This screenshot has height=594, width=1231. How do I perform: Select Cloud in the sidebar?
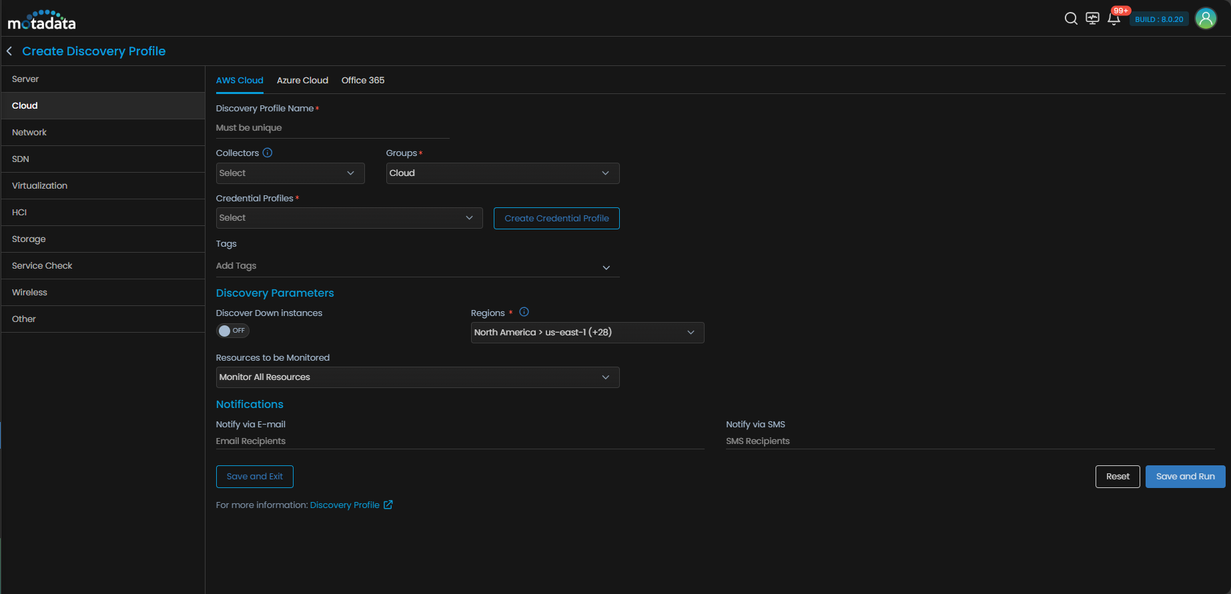tap(103, 106)
